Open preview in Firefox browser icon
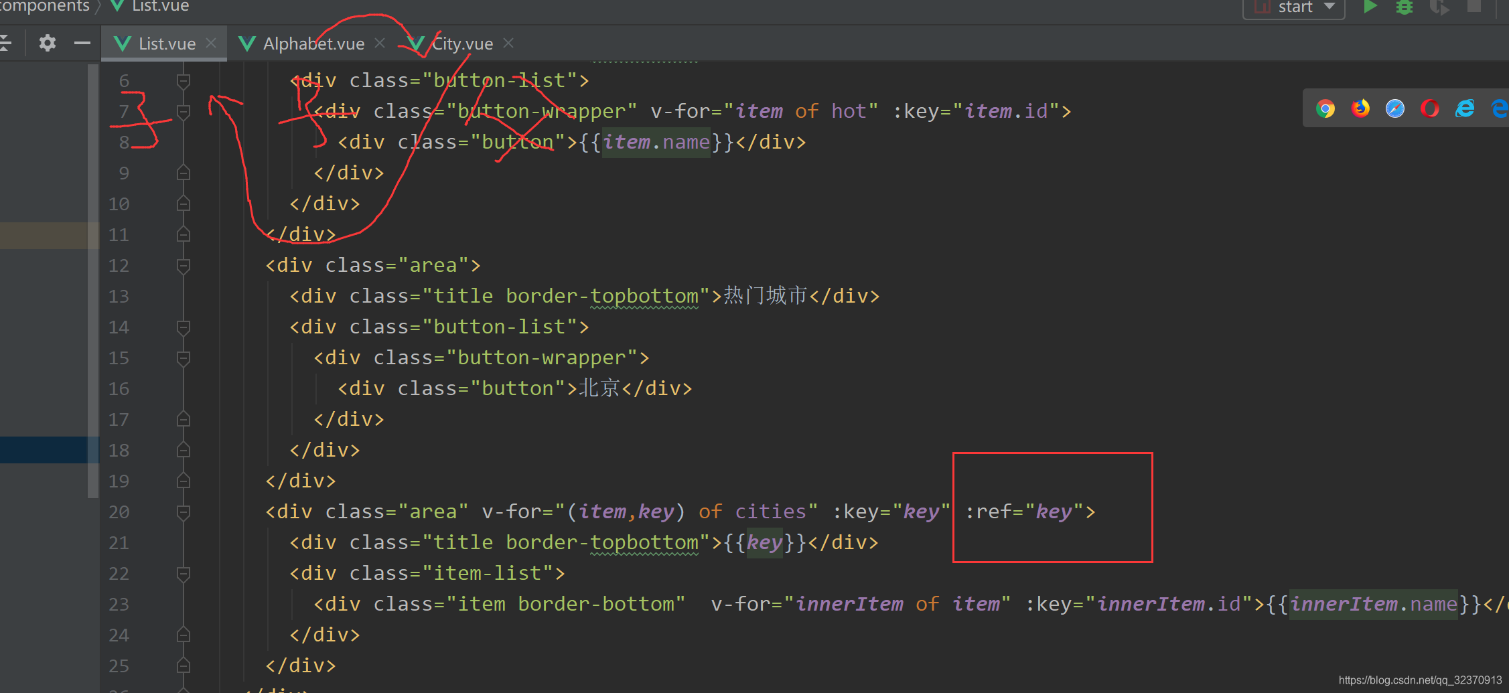Viewport: 1509px width, 693px height. (x=1360, y=108)
